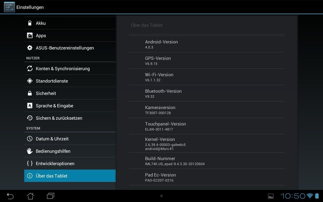323x202 pixels.
Task: Select Standortdienste in the settings list
Action: click(x=70, y=81)
